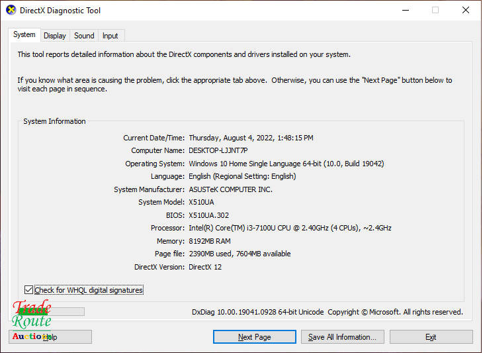Click Save All Information button
Screen dimensions: 483x353
[342, 337]
